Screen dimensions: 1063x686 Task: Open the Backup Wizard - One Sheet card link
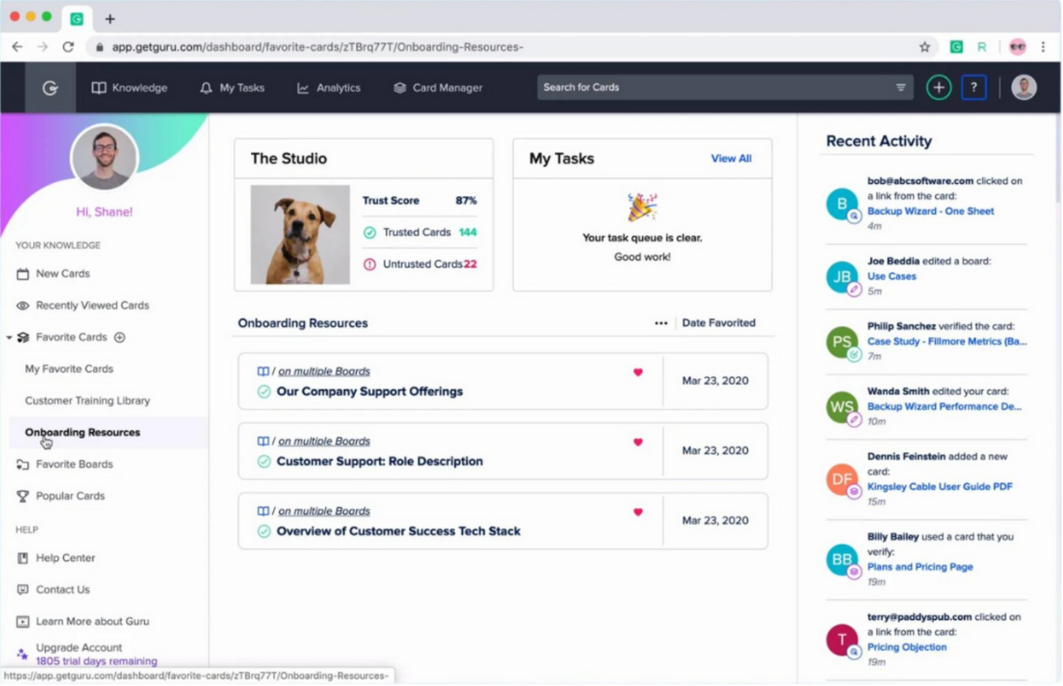930,211
